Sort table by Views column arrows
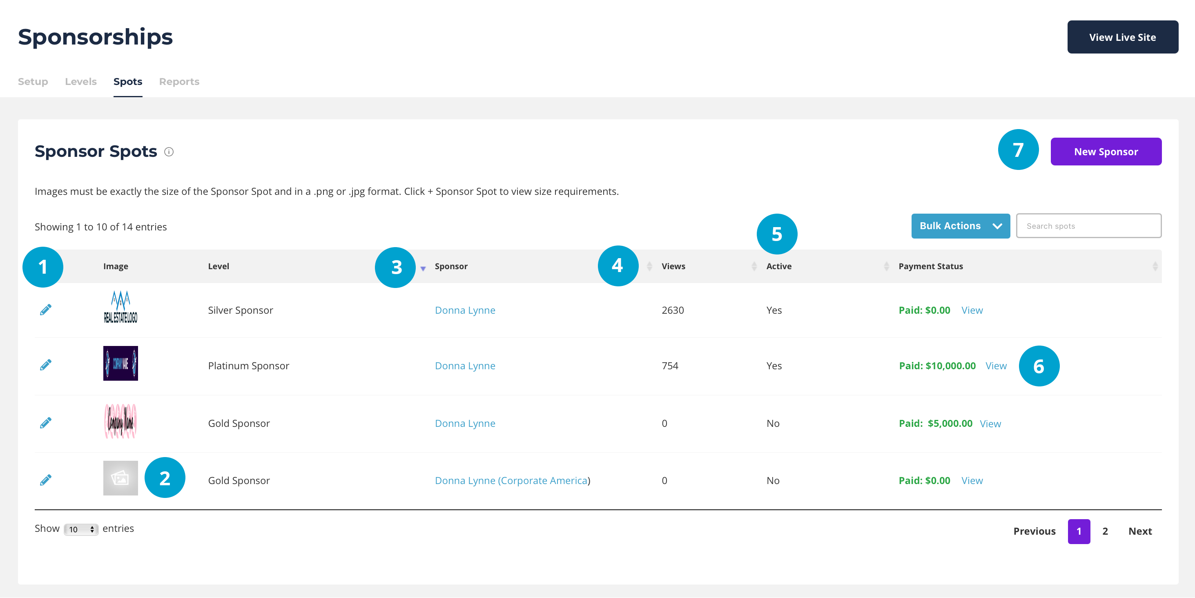This screenshot has height=598, width=1195. [x=649, y=266]
